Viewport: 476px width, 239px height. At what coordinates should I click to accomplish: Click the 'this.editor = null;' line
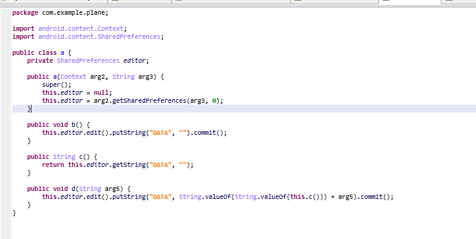point(77,92)
